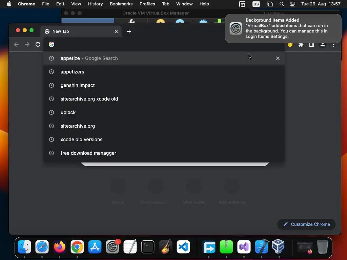The width and height of the screenshot is (347, 260).
Task: Click the Chrome icon in the Dock
Action: coord(77,247)
